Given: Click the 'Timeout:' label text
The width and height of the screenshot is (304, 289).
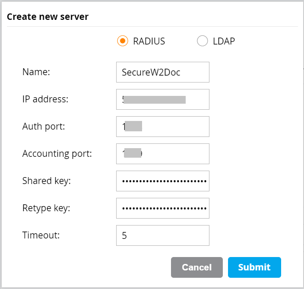Looking at the screenshot, I should point(41,235).
